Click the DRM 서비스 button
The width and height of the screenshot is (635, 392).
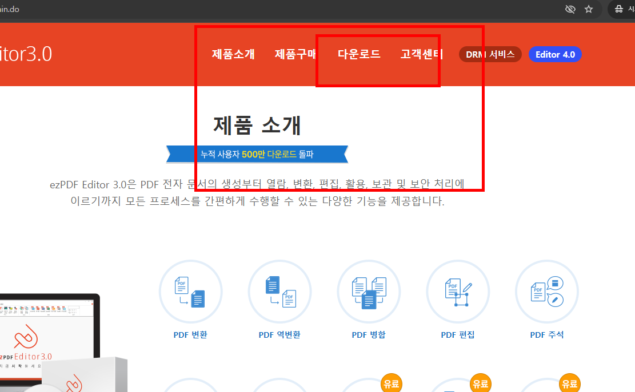click(x=490, y=54)
